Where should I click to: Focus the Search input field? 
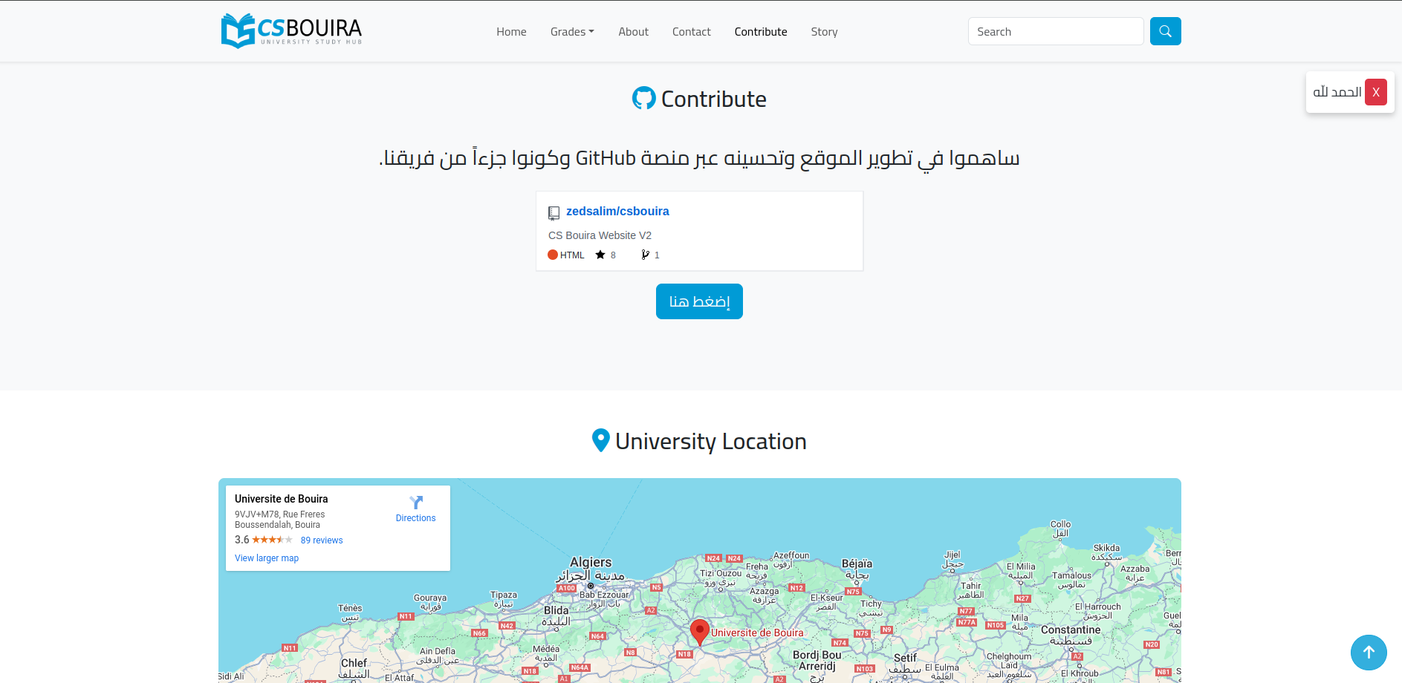[1055, 31]
